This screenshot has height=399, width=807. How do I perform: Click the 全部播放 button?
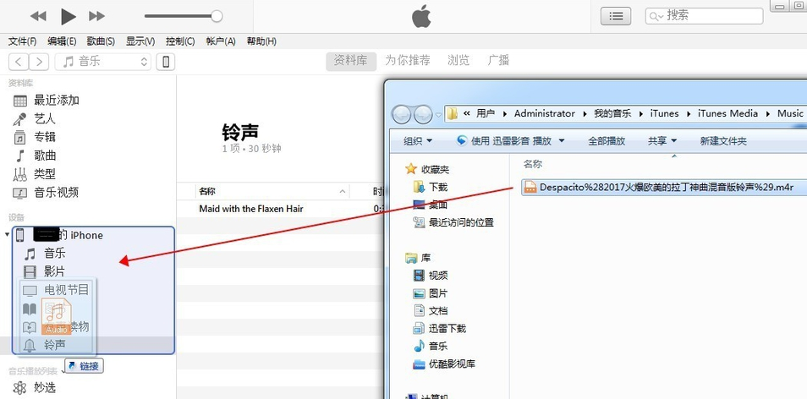[x=607, y=141]
